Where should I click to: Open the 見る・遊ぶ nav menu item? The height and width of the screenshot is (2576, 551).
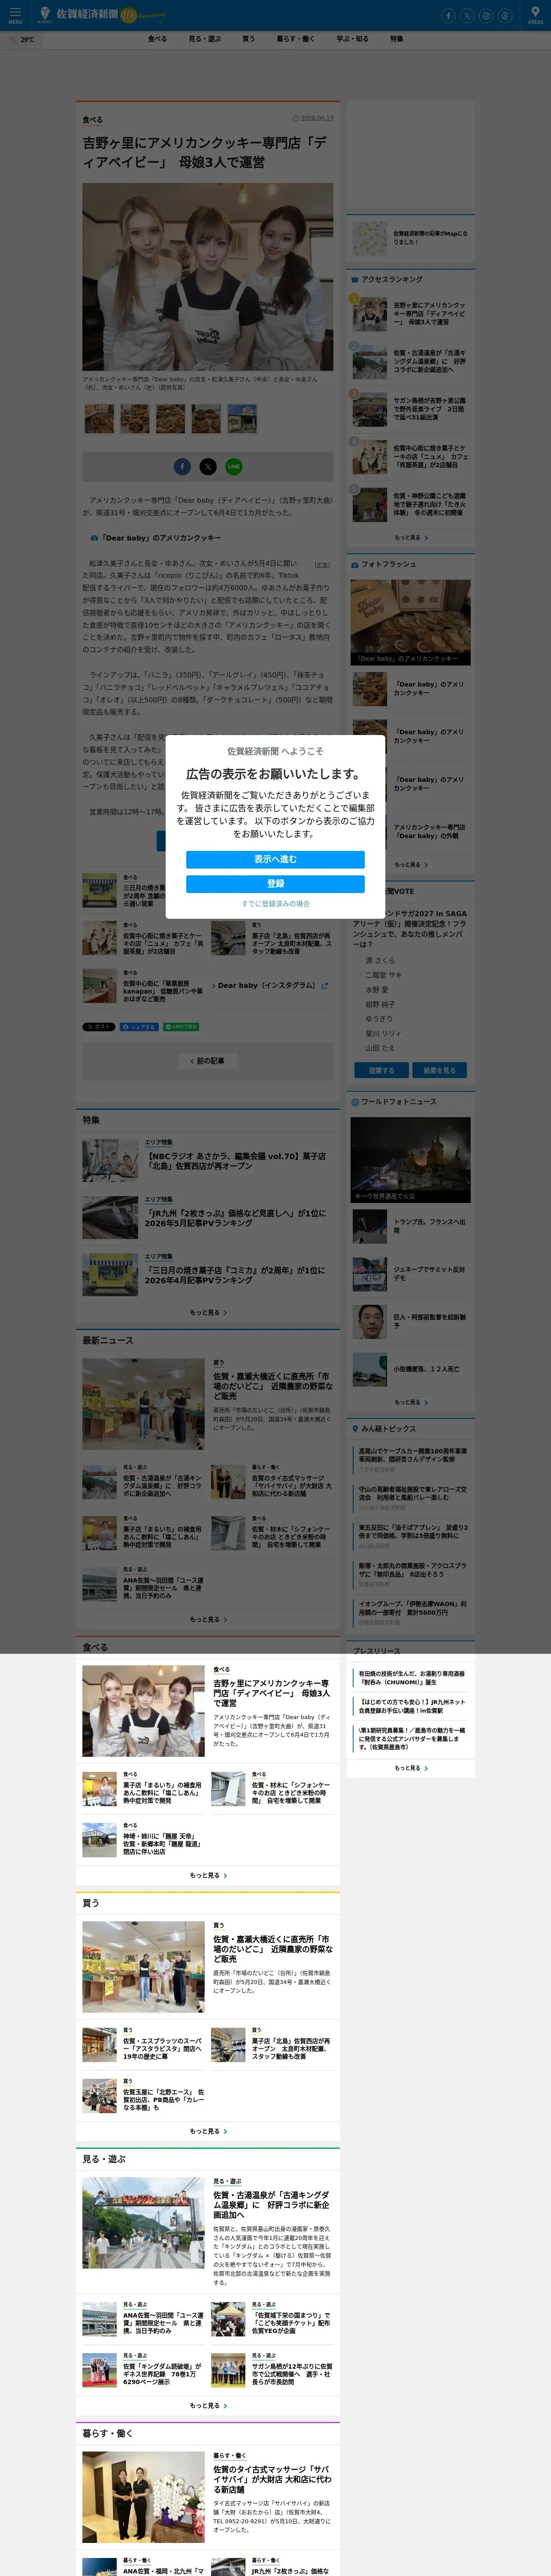coord(205,39)
